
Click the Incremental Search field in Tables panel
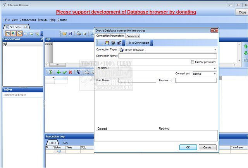click(x=22, y=95)
